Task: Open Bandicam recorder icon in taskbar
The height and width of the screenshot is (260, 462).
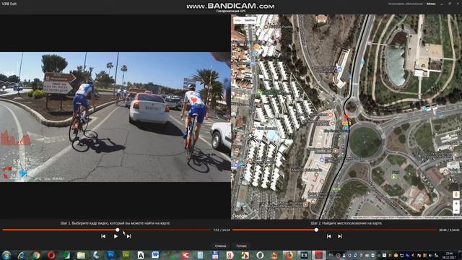Action: [x=319, y=255]
